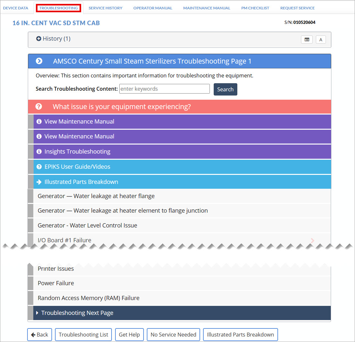Click the question mark icon in red banner
Image resolution: width=355 pixels, height=342 pixels.
pyautogui.click(x=39, y=106)
